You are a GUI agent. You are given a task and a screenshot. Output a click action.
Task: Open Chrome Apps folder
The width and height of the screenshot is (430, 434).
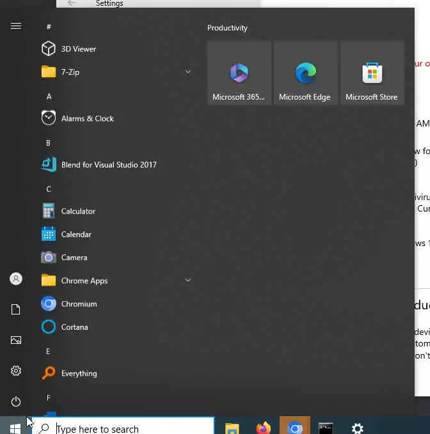tap(115, 281)
